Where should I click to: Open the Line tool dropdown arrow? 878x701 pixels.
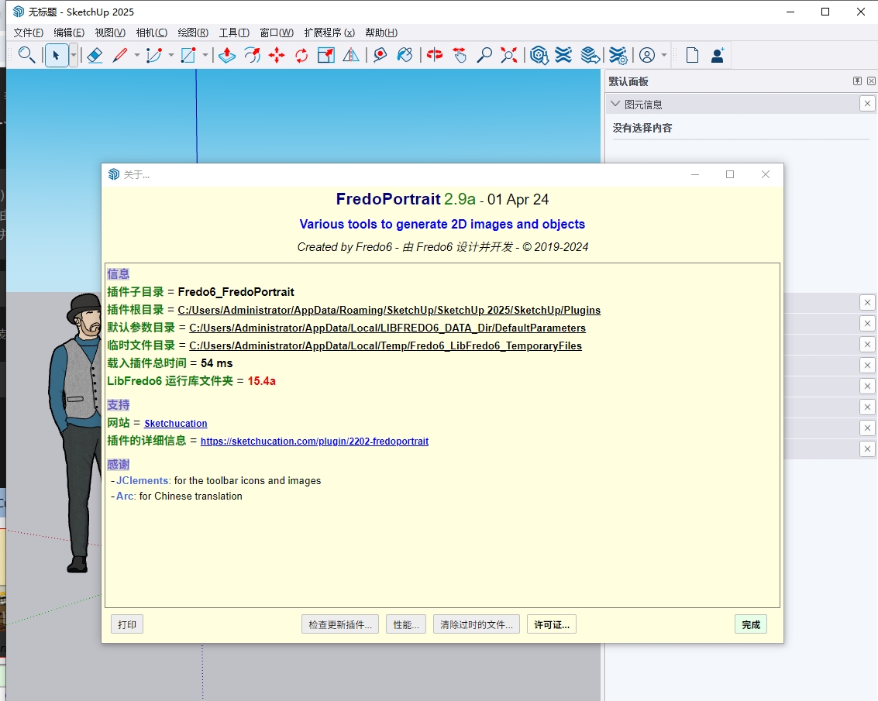(x=136, y=55)
